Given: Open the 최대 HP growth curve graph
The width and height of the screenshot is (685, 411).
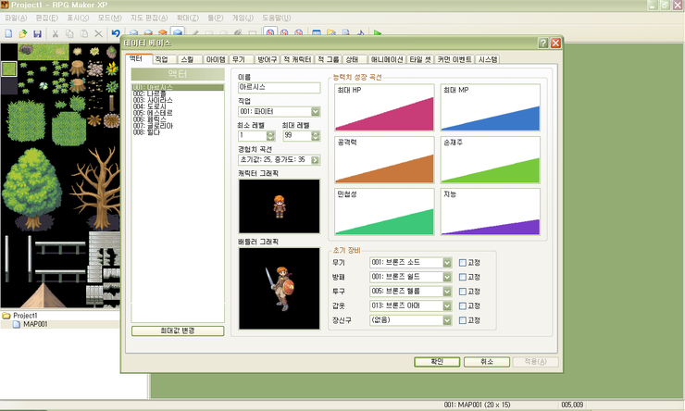Looking at the screenshot, I should (x=384, y=107).
